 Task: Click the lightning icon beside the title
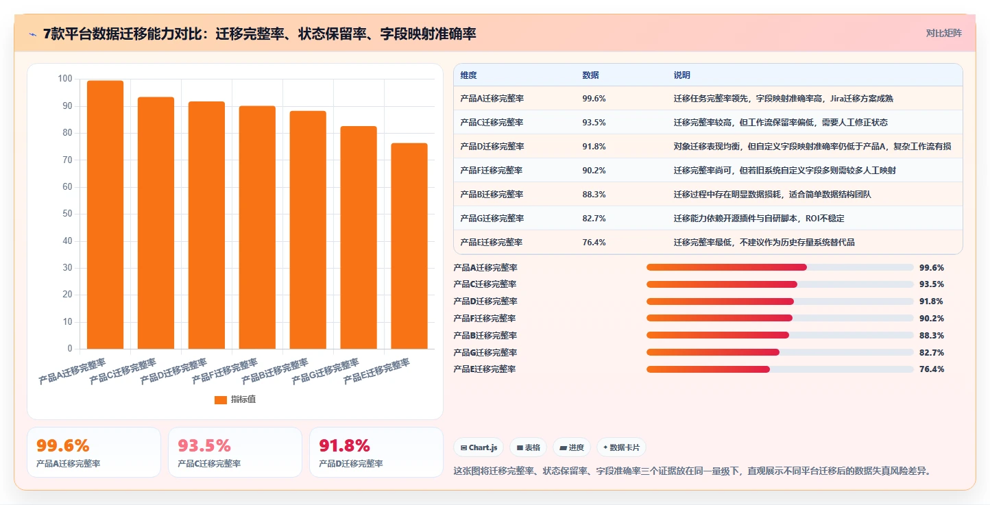(x=32, y=34)
